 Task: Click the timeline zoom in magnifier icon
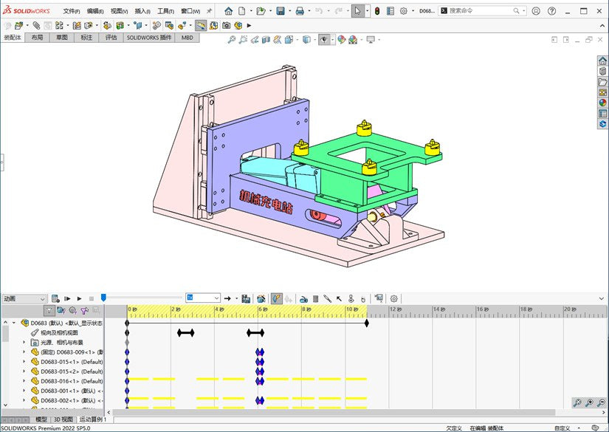coord(589,402)
